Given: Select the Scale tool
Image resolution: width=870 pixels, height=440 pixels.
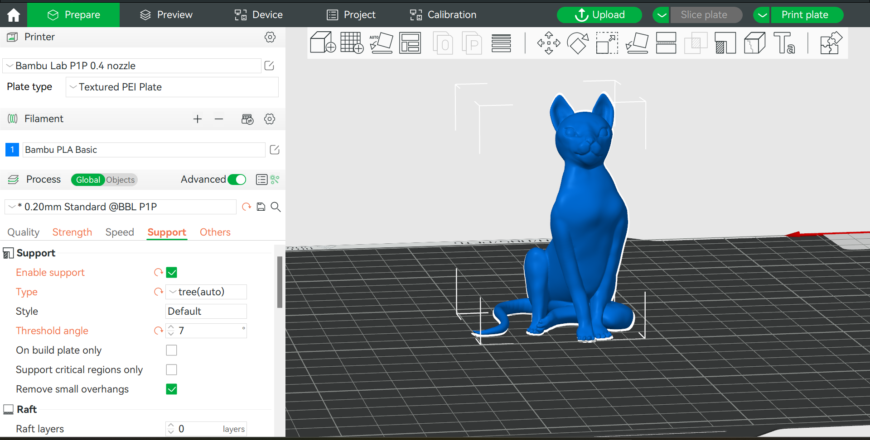Looking at the screenshot, I should pyautogui.click(x=607, y=43).
